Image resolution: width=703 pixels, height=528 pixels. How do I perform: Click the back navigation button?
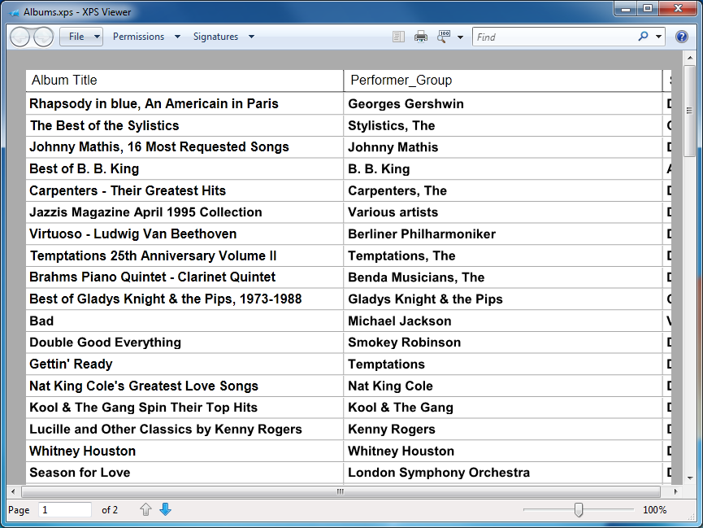click(x=21, y=37)
